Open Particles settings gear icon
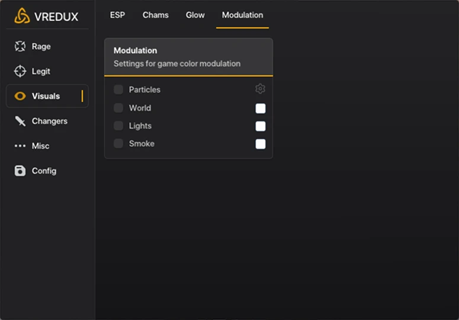Viewport: 459px width, 320px height. click(x=260, y=89)
